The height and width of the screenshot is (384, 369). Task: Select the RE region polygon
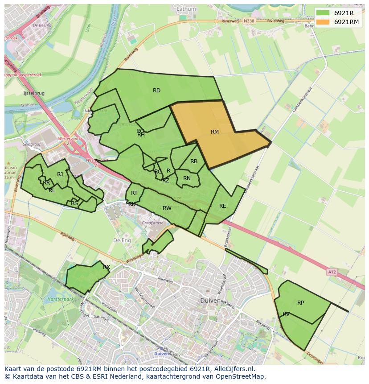pyautogui.click(x=222, y=206)
